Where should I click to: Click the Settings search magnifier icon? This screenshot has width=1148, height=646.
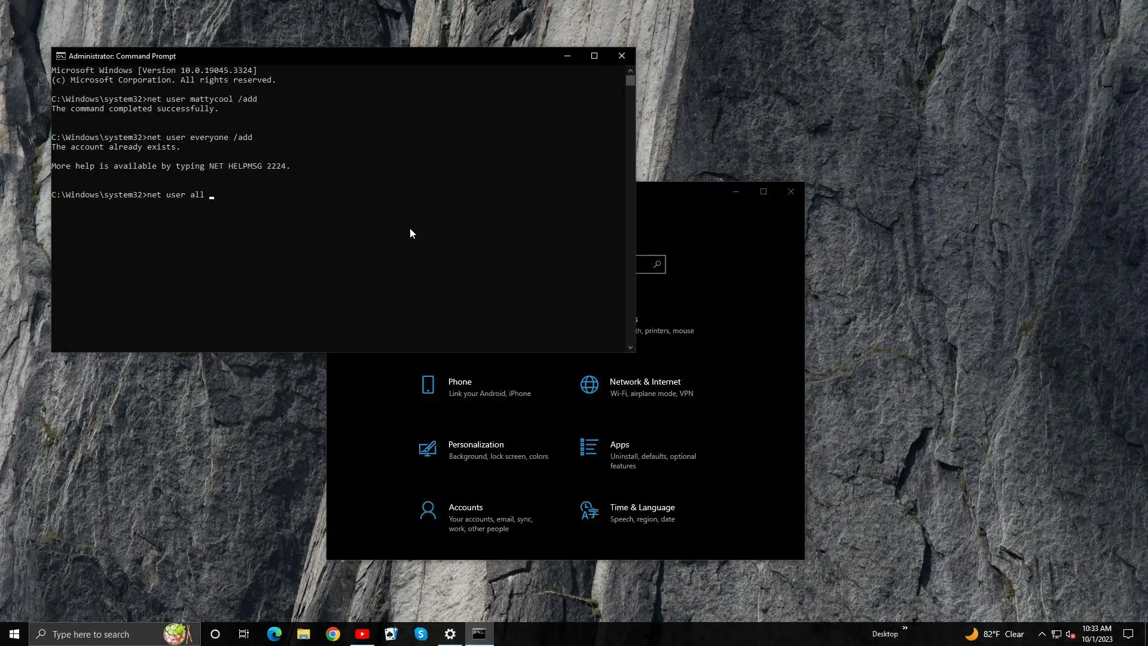(657, 264)
